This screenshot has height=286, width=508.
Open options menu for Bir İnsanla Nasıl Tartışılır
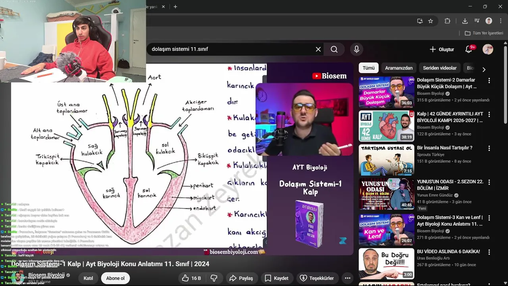pyautogui.click(x=489, y=148)
